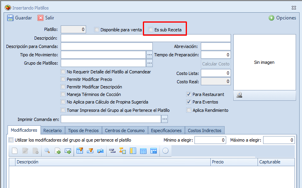Click the Descripción text field
Image resolution: width=302 pixels, height=188 pixels.
point(146,38)
